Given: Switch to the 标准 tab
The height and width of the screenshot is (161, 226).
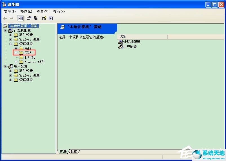Looking at the screenshot, I should [x=74, y=151].
